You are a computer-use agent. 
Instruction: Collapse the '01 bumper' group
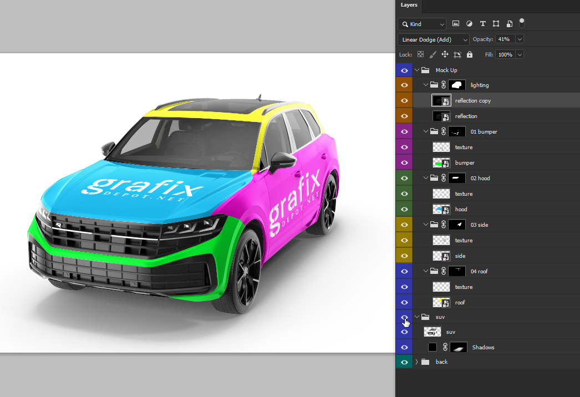pos(426,132)
